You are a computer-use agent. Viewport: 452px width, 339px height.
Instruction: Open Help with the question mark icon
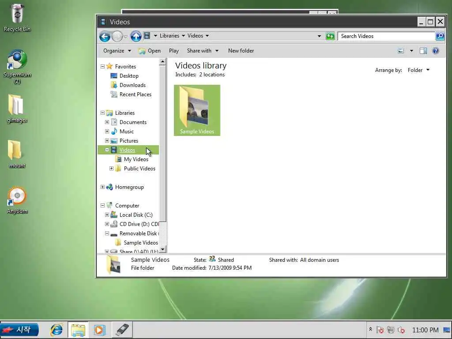coord(436,51)
